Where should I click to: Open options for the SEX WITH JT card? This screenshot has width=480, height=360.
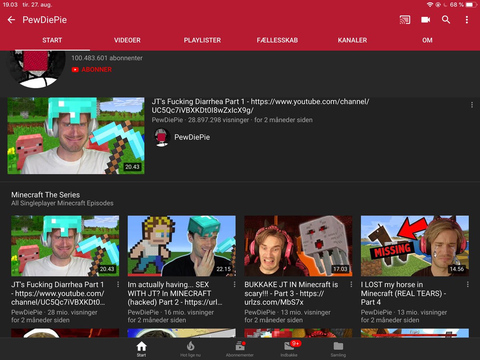point(234,284)
